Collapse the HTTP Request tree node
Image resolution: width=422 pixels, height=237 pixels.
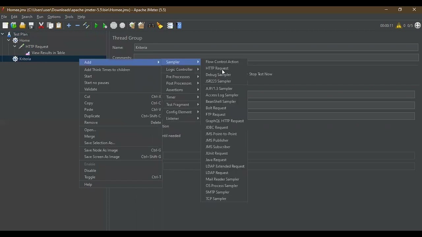pyautogui.click(x=15, y=46)
